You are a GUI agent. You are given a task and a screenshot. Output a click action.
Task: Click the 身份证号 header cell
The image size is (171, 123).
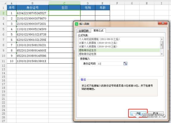pyautogui.click(x=32, y=8)
